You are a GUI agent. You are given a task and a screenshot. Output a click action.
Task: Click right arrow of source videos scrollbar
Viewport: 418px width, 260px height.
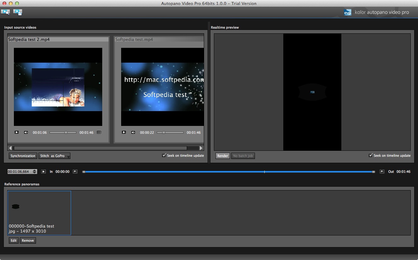click(201, 148)
